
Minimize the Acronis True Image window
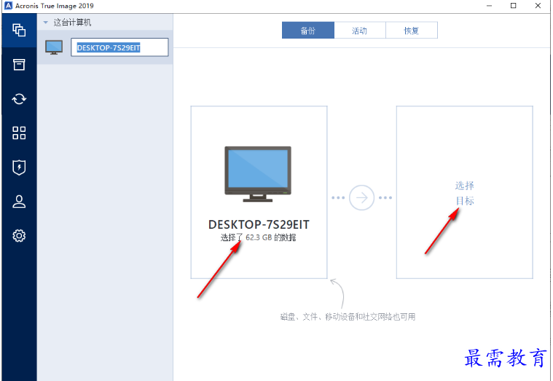tap(489, 6)
